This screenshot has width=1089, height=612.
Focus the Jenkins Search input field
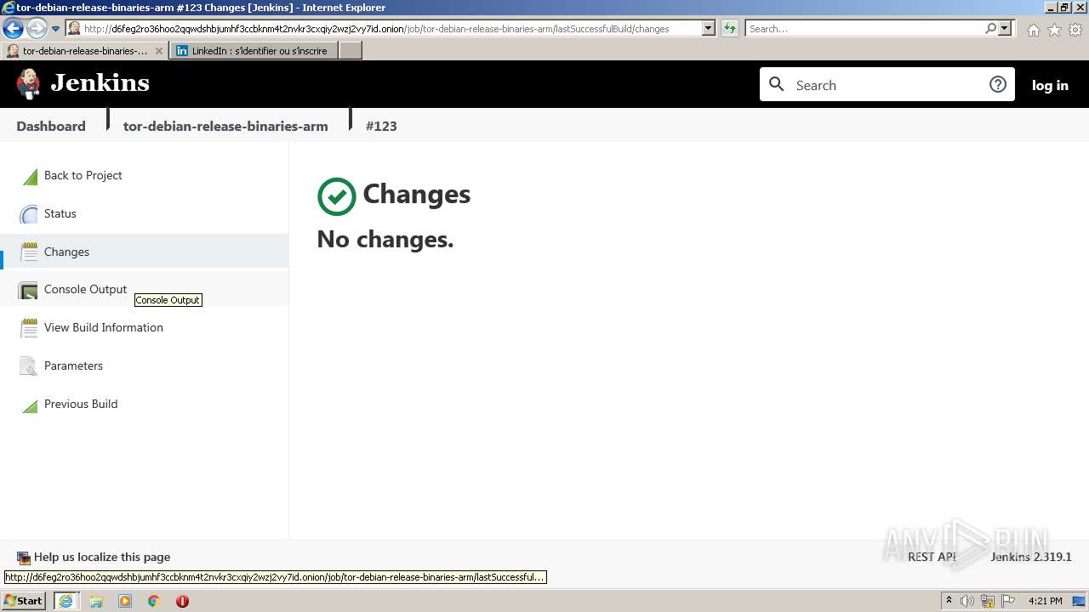pyautogui.click(x=887, y=85)
